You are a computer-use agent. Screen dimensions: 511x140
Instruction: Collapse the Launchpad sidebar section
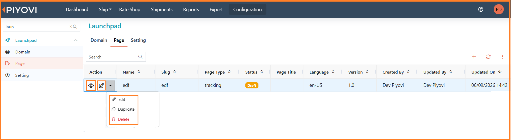tap(76, 40)
